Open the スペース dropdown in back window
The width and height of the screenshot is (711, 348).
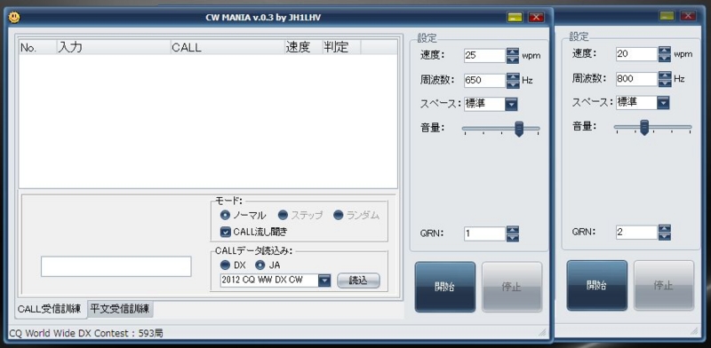tap(663, 103)
